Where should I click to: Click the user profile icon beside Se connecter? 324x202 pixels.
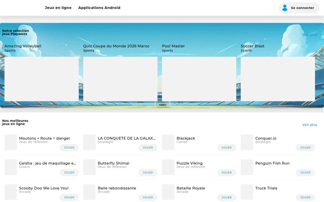[285, 8]
